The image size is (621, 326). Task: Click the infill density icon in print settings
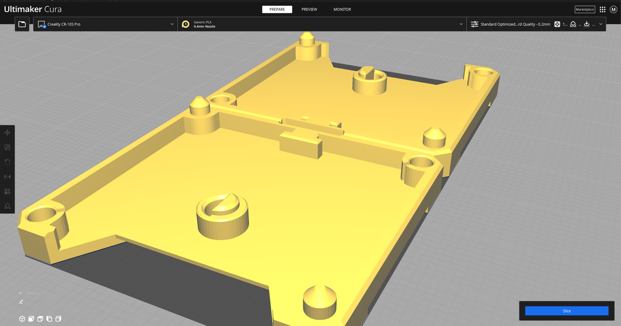tap(557, 24)
